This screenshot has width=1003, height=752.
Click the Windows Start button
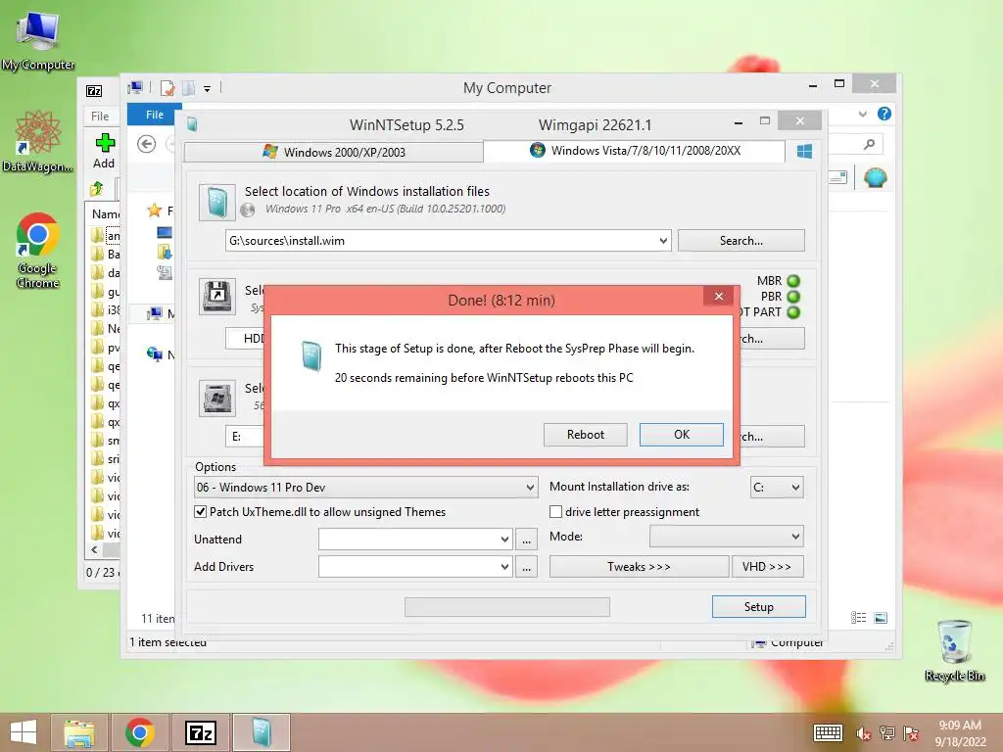point(24,732)
